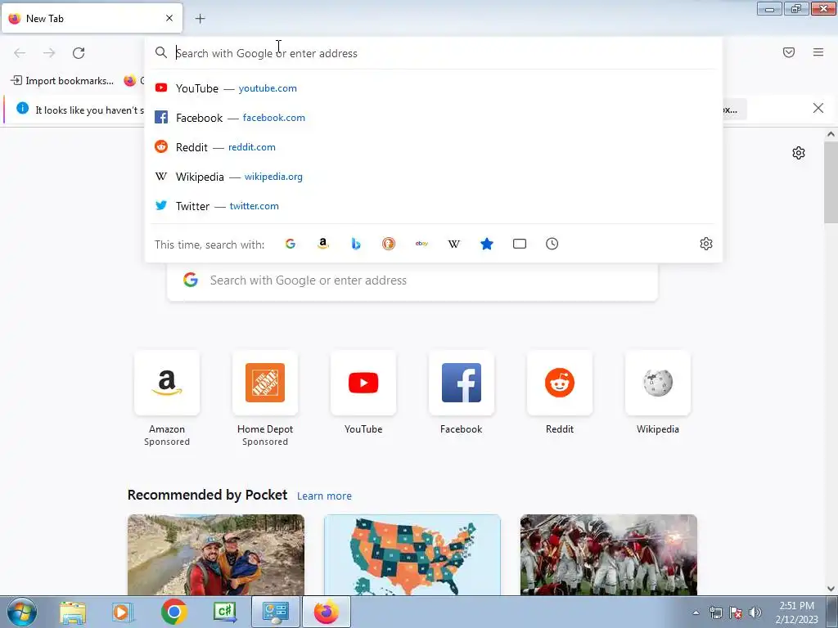Search open tabs using the tabs icon

(520, 244)
